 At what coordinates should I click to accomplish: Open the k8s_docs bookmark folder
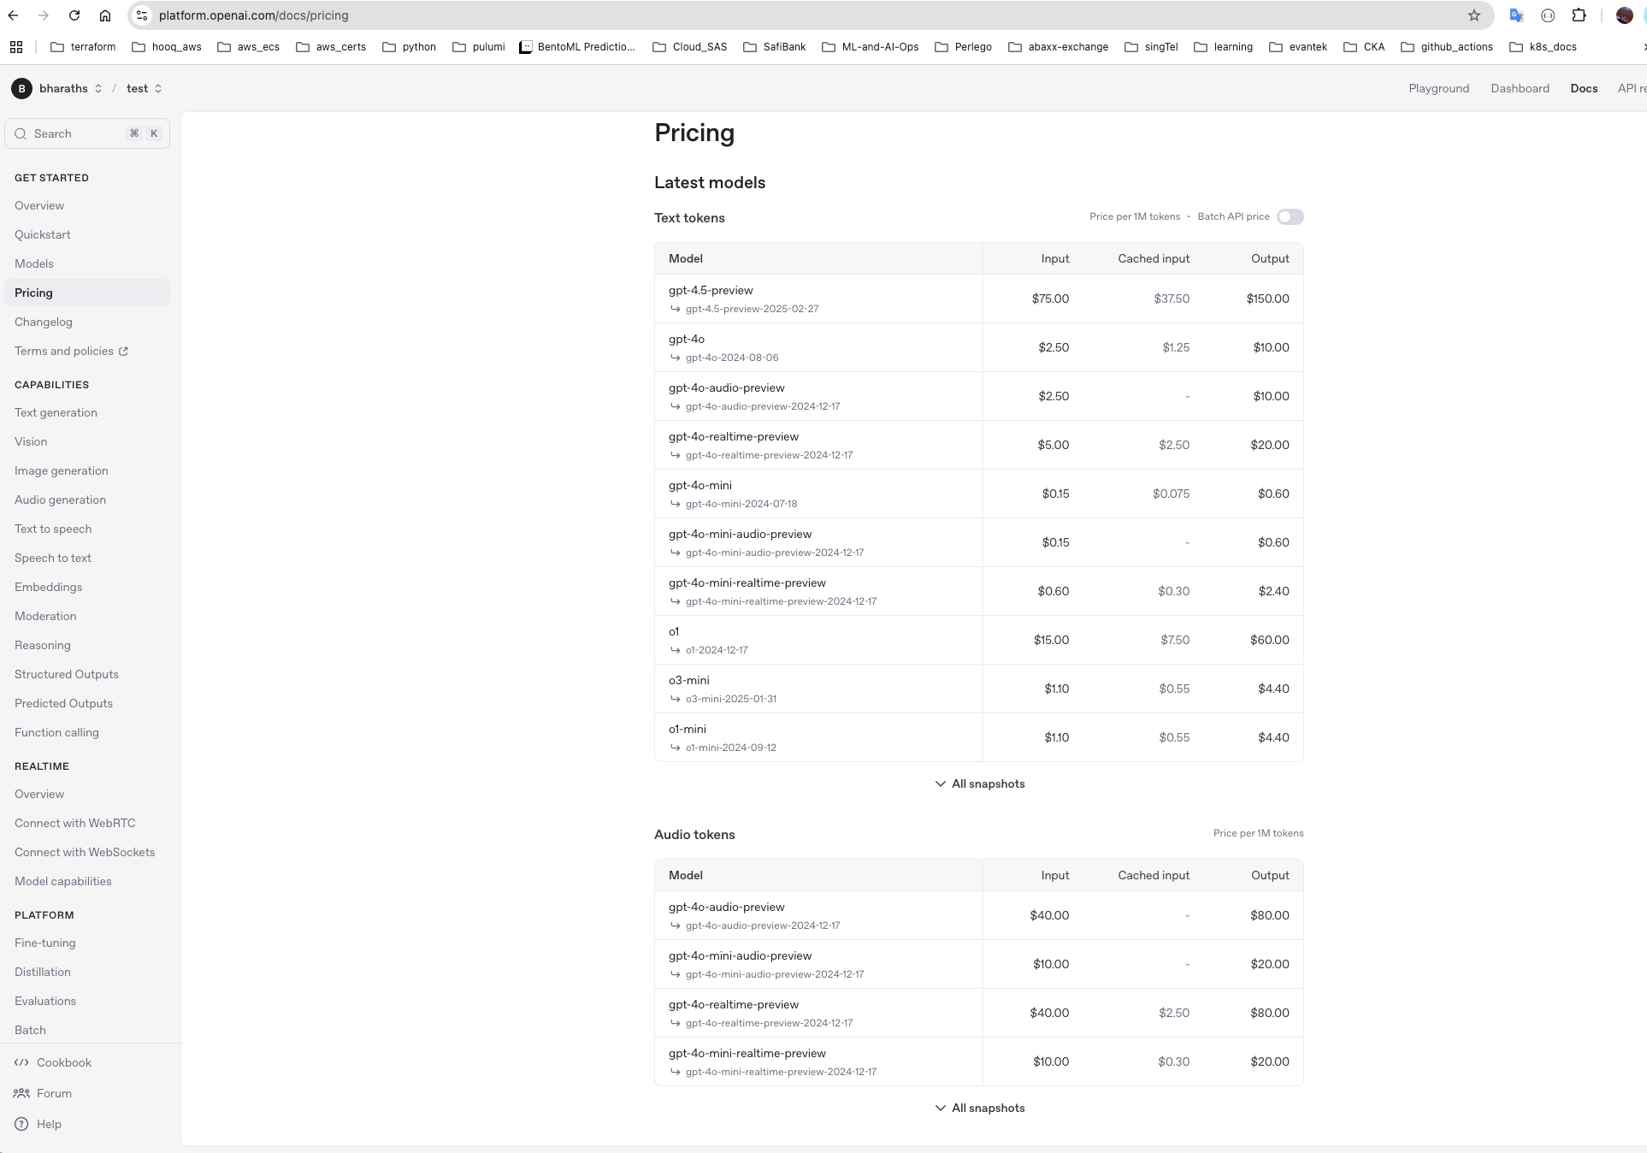tap(1544, 47)
